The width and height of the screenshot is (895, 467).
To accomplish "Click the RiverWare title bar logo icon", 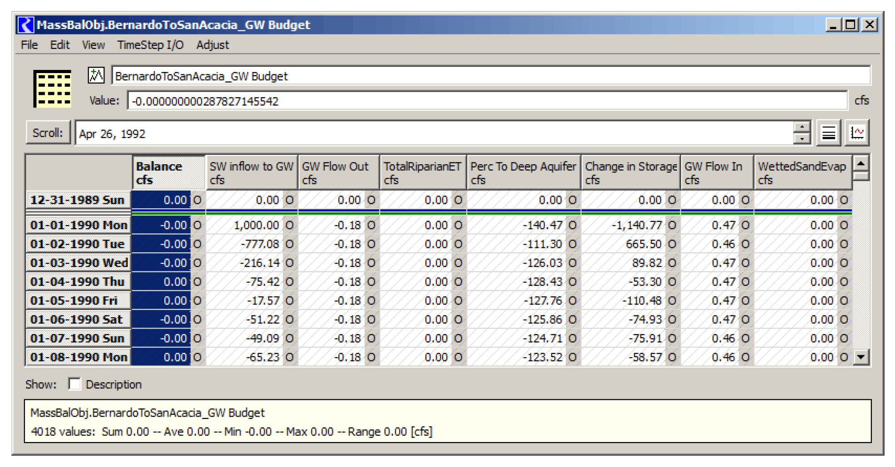I will click(25, 25).
